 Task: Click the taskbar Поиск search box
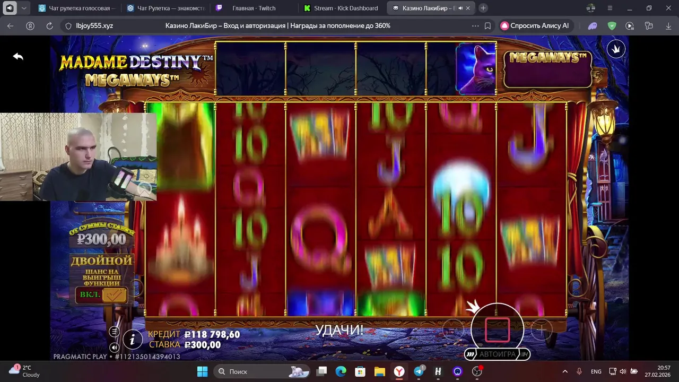coord(261,371)
